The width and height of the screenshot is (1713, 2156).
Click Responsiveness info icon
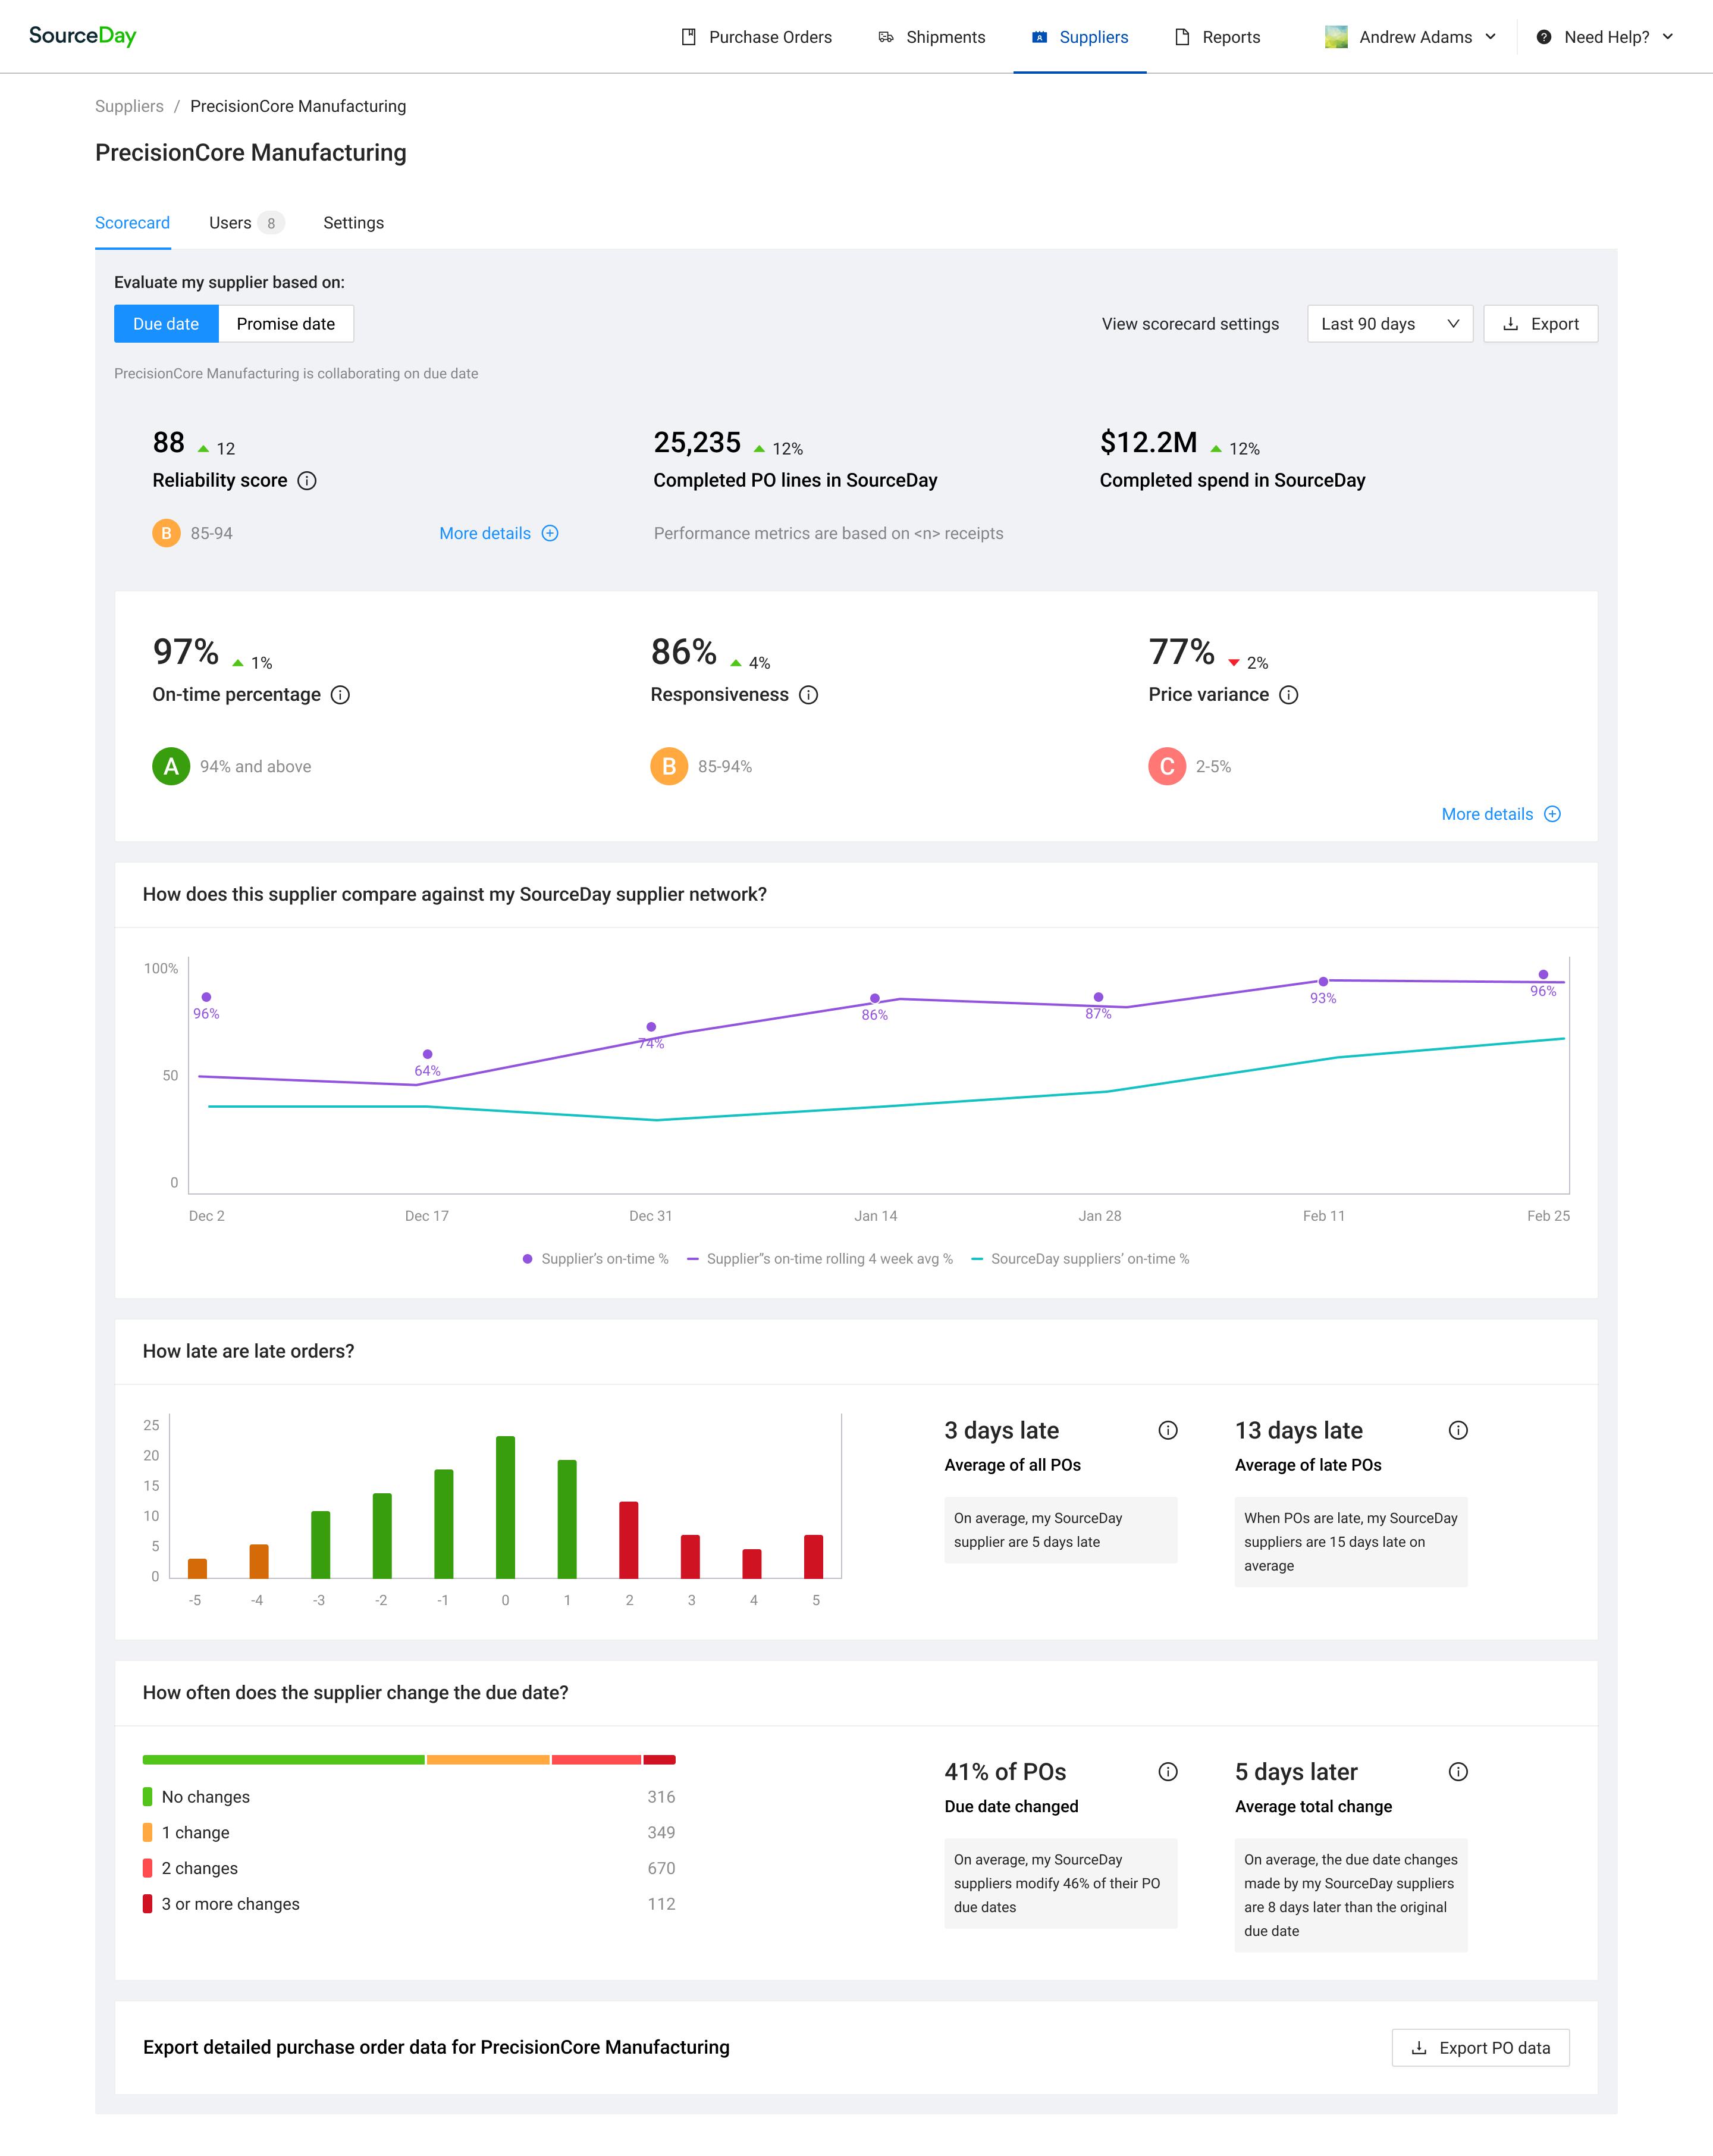point(808,695)
